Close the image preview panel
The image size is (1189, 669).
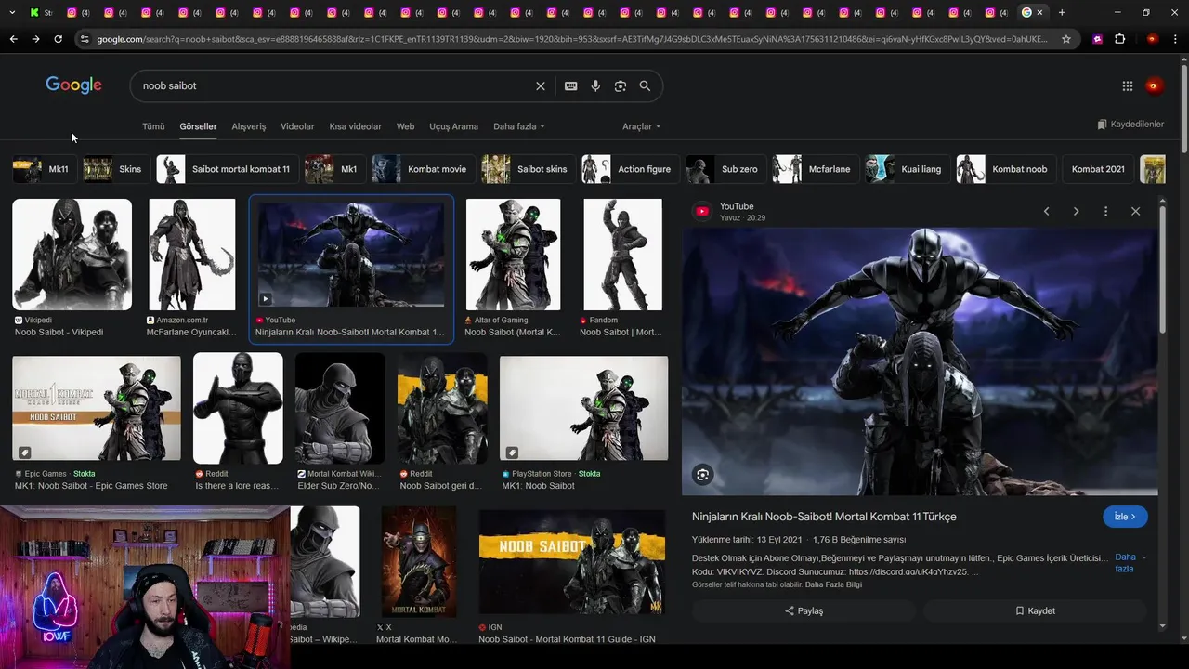(x=1135, y=212)
